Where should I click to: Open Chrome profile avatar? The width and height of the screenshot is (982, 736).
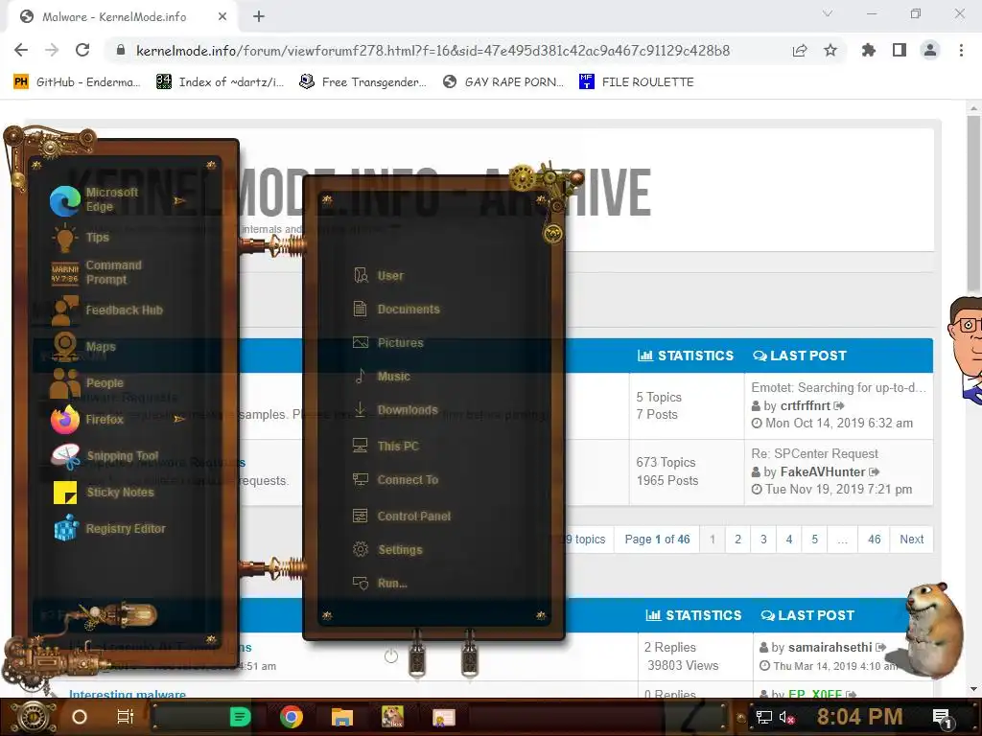(930, 50)
